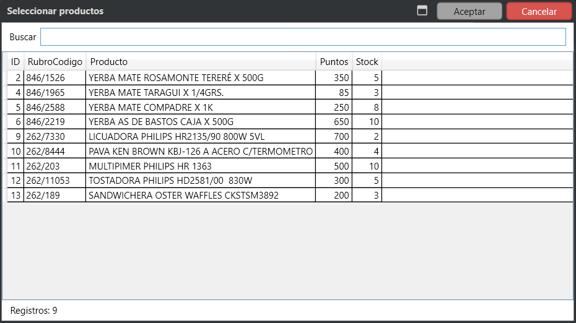Screen dimensions: 576x323
Task: Select Pava Ken Brown KBJ-126 row
Action: 200,152
